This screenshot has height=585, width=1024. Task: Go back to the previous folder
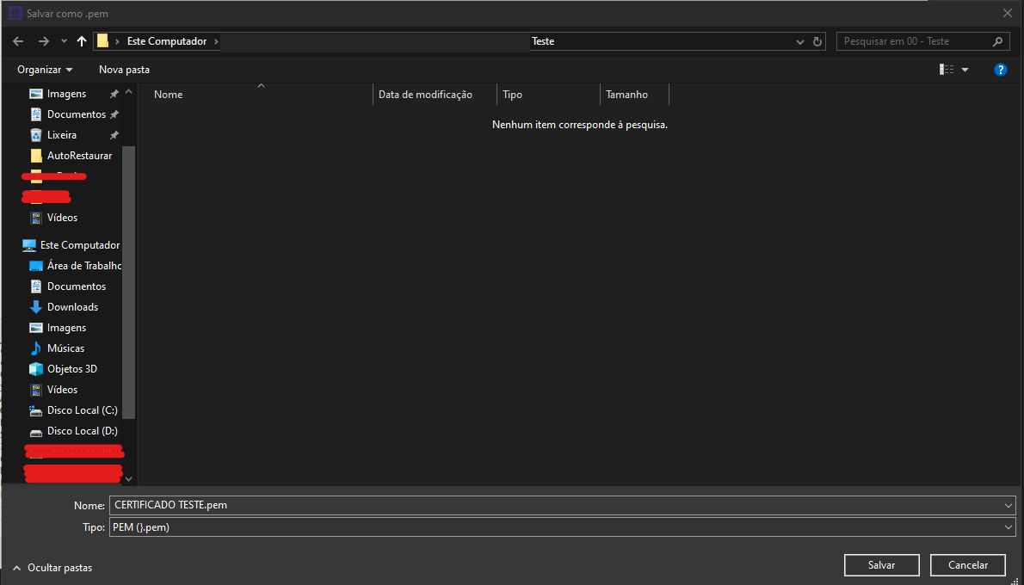pos(18,41)
